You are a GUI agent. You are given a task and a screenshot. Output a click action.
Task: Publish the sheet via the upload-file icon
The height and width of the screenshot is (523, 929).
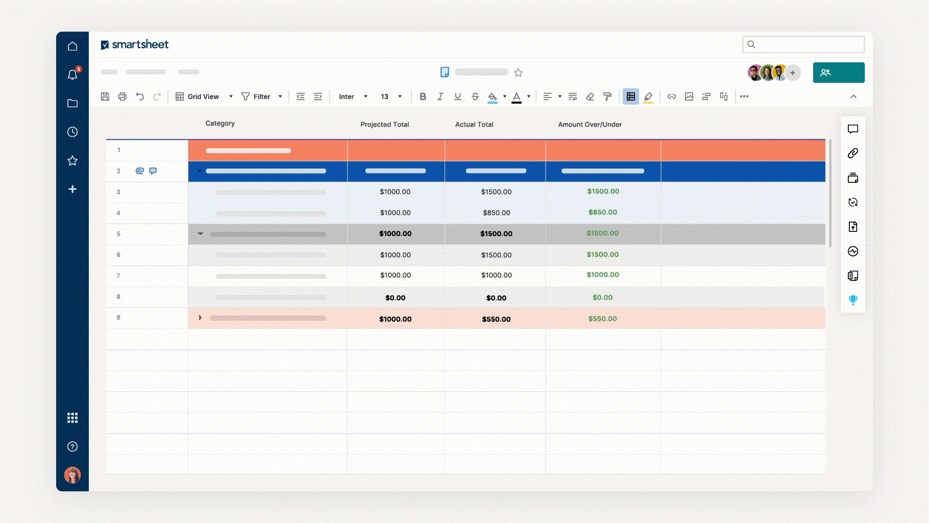852,227
